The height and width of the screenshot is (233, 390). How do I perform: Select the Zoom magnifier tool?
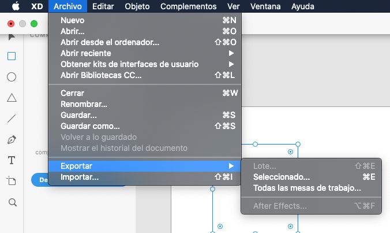tap(12, 202)
